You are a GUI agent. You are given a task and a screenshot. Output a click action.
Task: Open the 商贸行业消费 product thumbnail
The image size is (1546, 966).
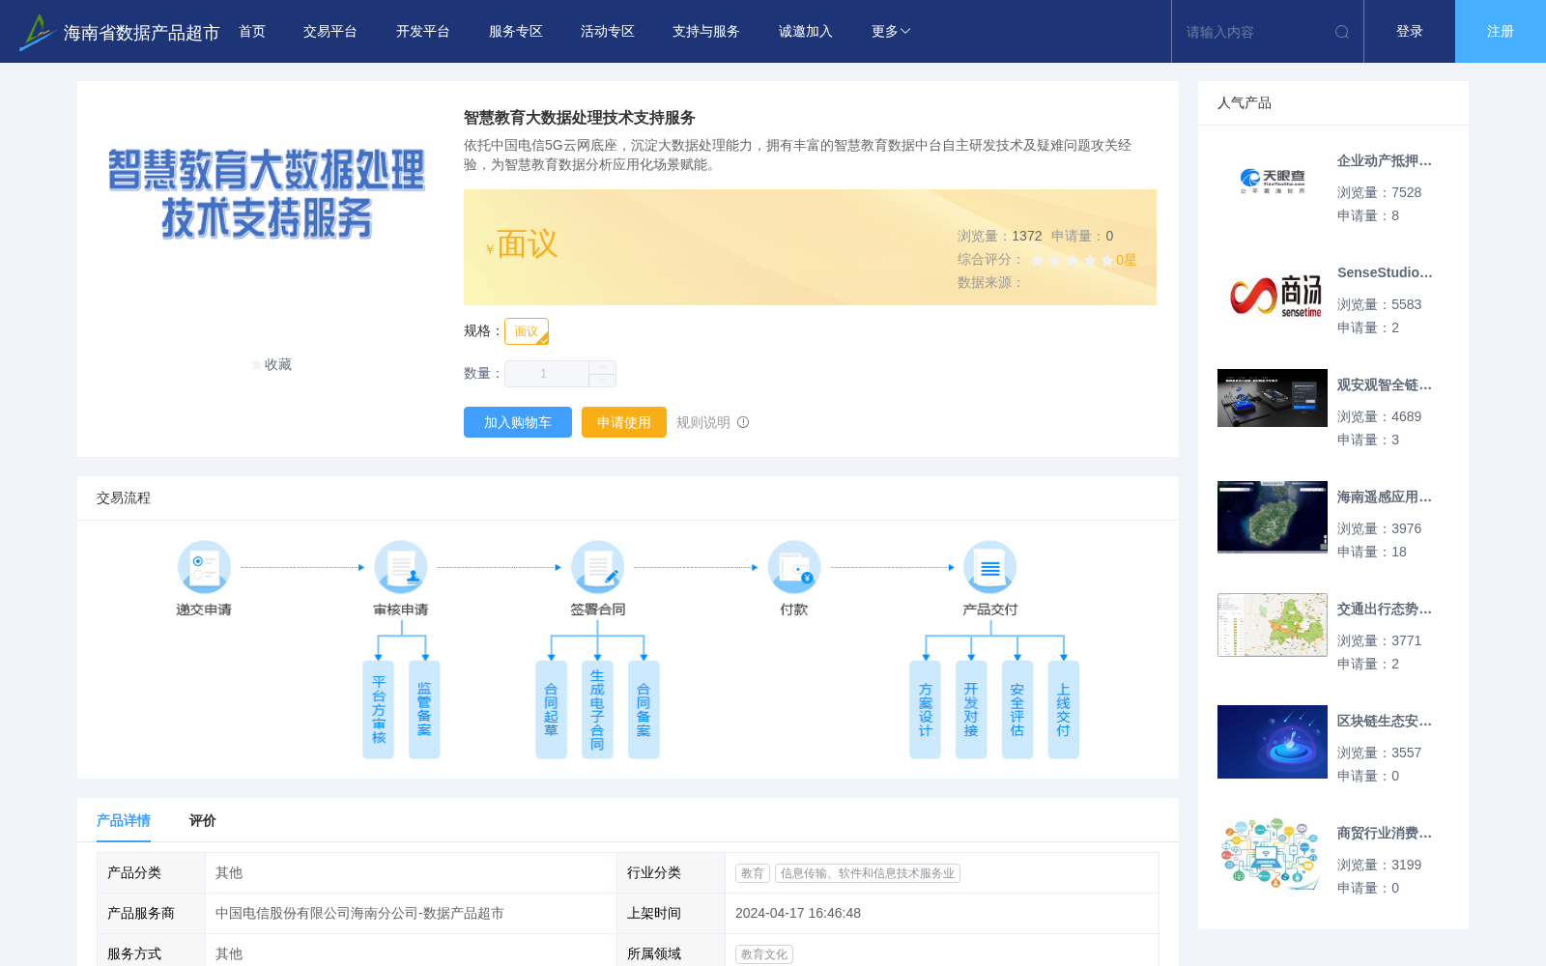[x=1273, y=854]
